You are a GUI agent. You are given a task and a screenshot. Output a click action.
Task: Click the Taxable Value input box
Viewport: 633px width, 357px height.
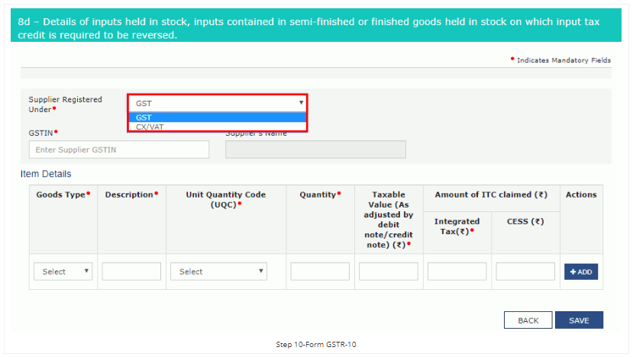(x=389, y=272)
